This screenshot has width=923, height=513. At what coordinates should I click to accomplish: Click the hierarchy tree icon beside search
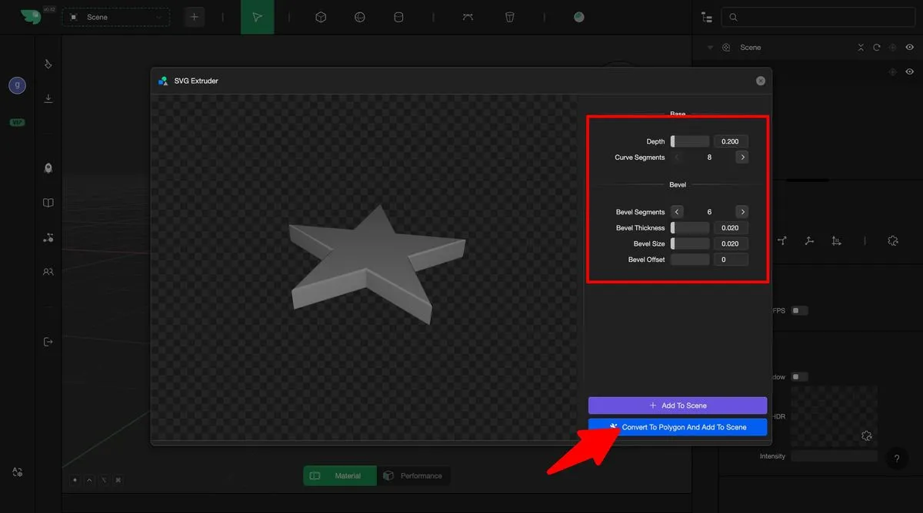tap(707, 17)
